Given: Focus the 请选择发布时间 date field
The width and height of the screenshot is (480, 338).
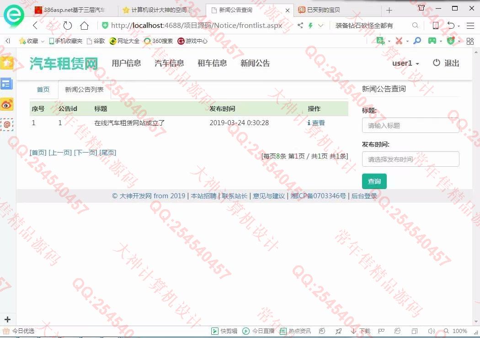Looking at the screenshot, I should 411,159.
